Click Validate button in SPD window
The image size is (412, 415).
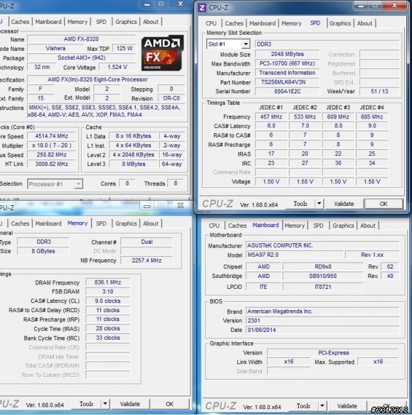[344, 204]
